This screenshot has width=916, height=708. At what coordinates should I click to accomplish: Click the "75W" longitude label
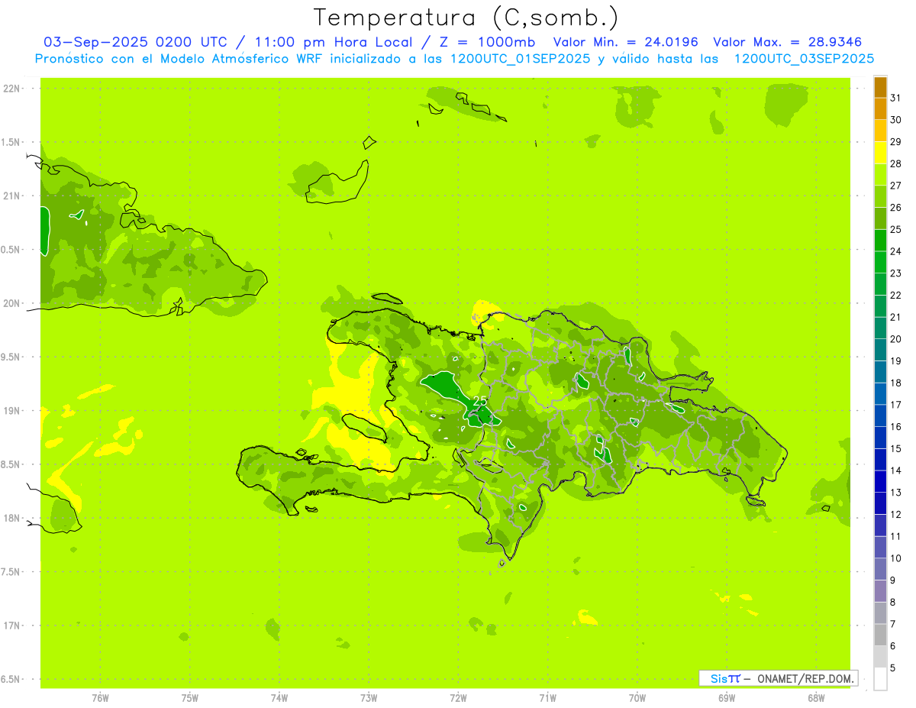[x=190, y=697]
